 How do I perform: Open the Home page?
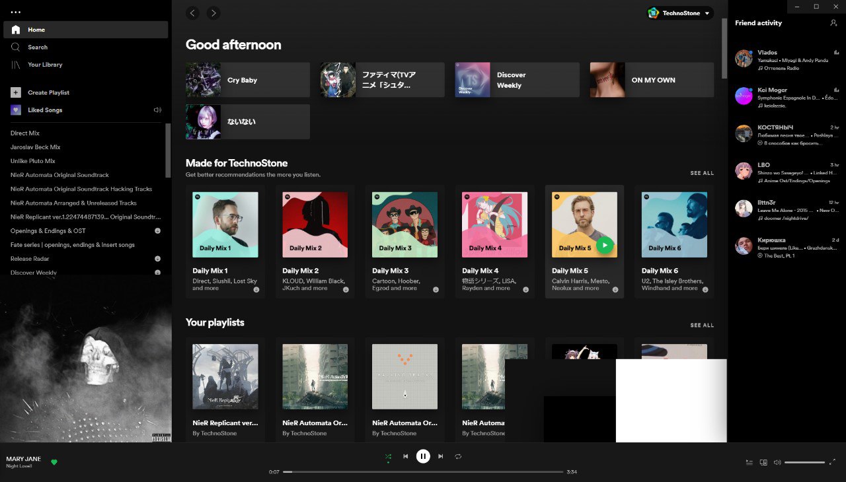(x=86, y=30)
